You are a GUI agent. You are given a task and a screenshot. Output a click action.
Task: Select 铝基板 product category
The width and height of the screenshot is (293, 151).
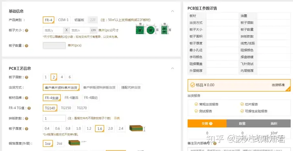click(x=79, y=20)
